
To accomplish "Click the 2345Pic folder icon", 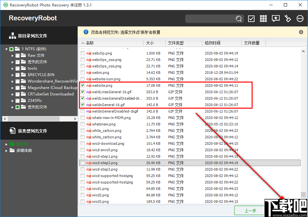I will tap(24, 101).
